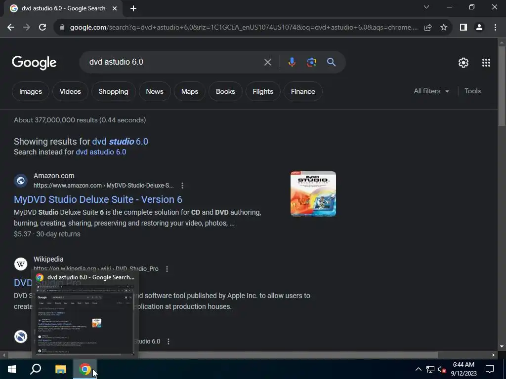Viewport: 506px width, 379px height.
Task: Open the muted volume tray icon
Action: [x=442, y=369]
